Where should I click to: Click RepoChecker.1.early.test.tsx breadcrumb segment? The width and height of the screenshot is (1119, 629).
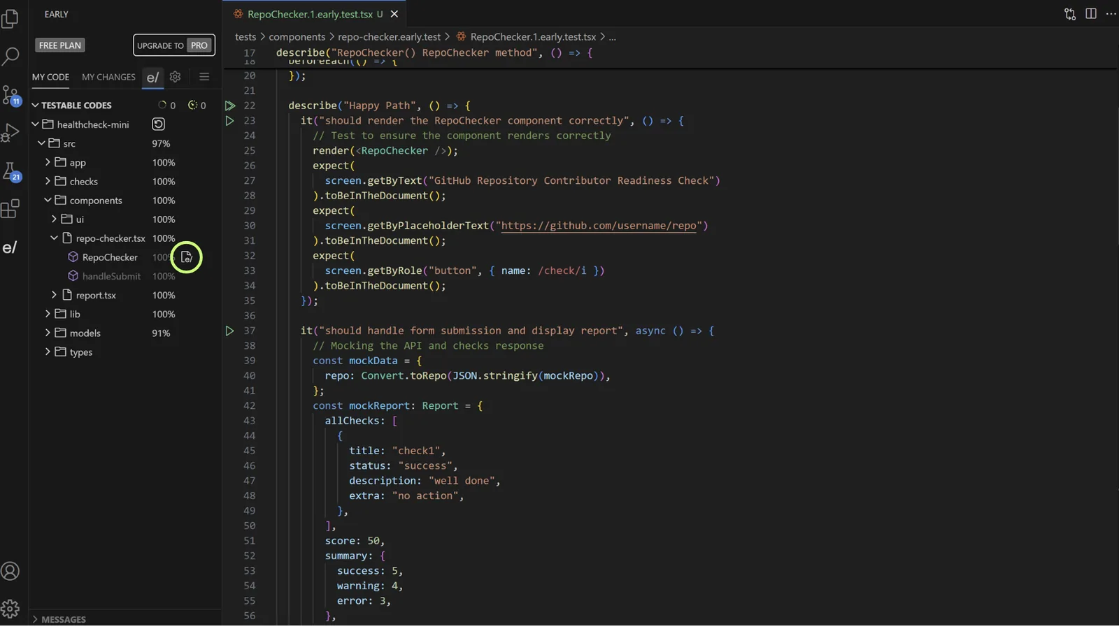pyautogui.click(x=533, y=37)
